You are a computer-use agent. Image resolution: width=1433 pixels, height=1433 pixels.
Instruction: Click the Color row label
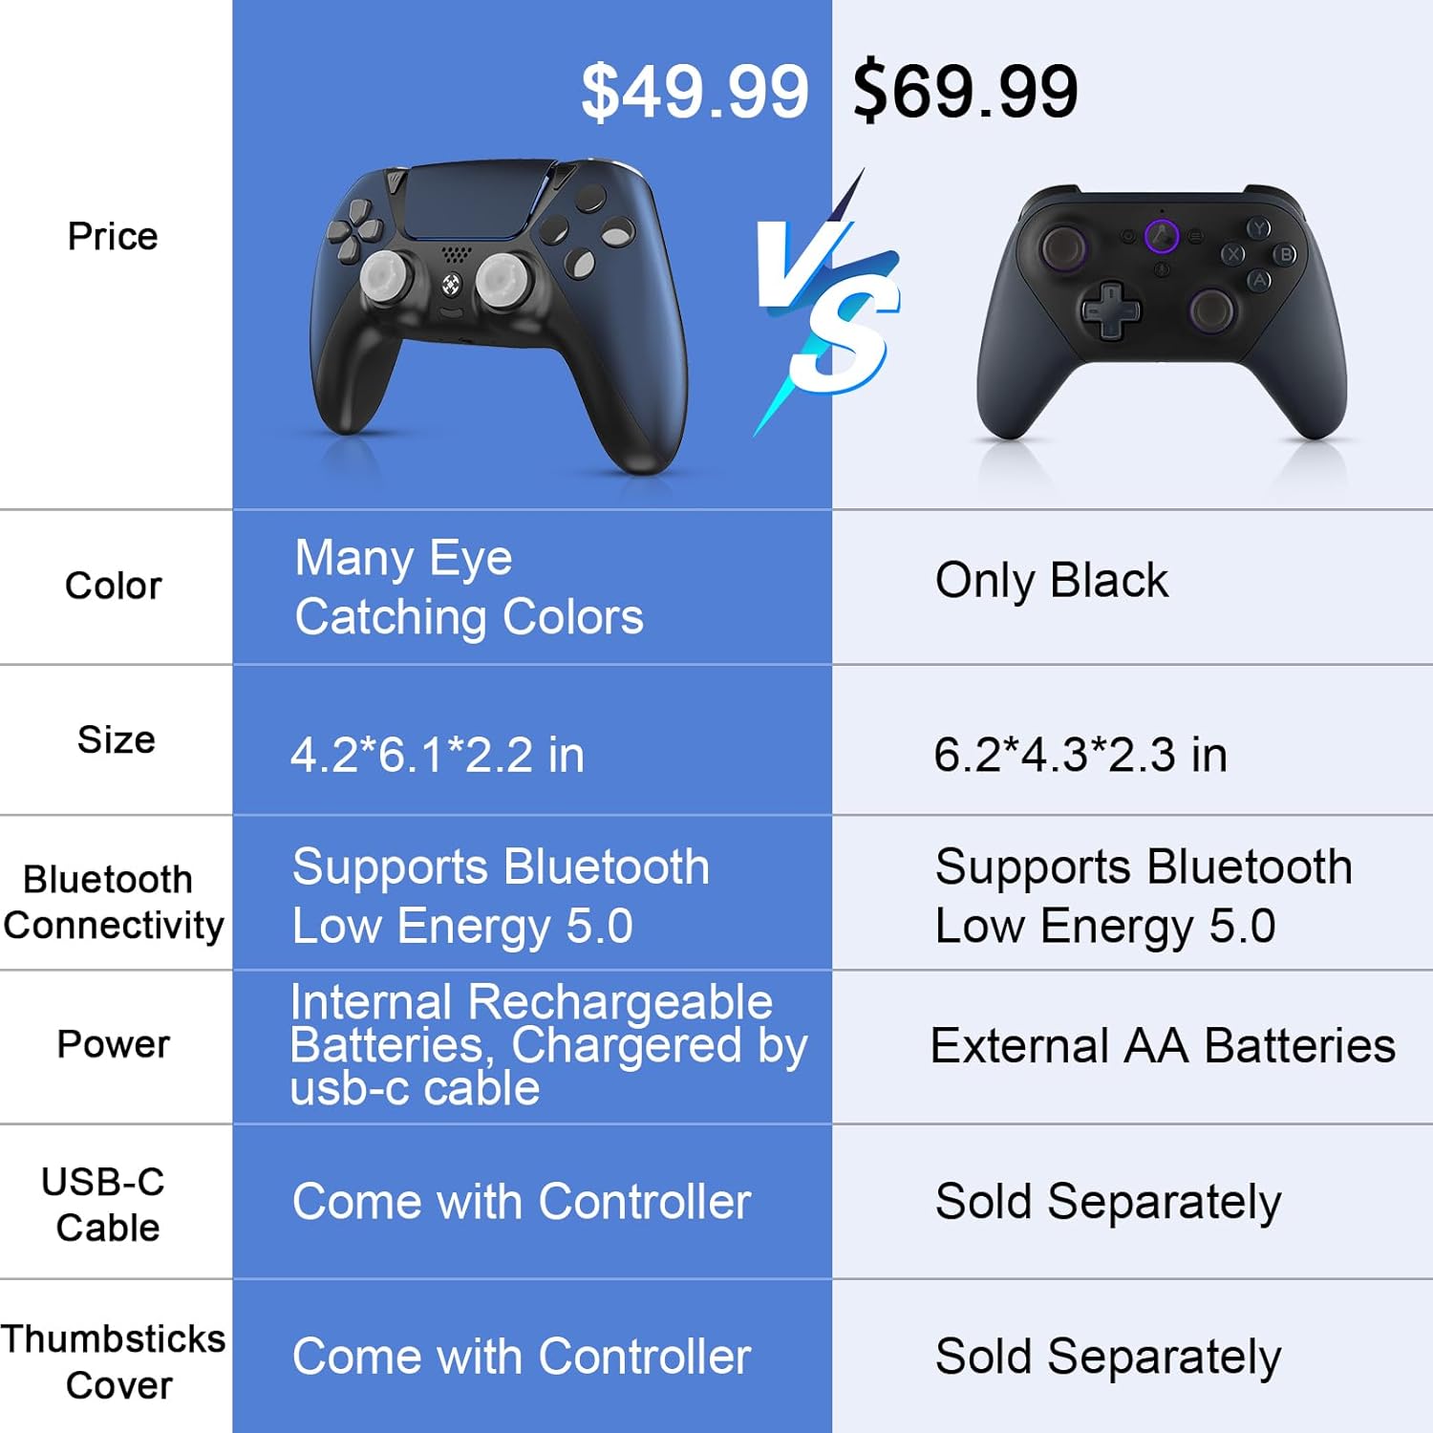113,586
